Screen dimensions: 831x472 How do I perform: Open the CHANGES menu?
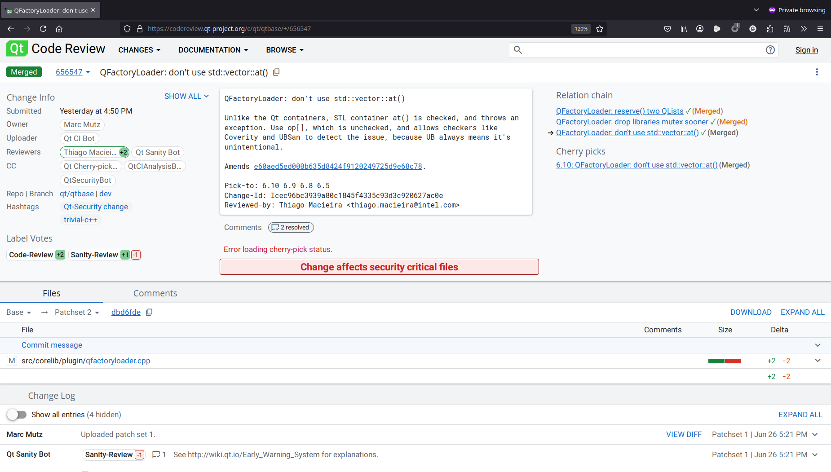pyautogui.click(x=139, y=50)
